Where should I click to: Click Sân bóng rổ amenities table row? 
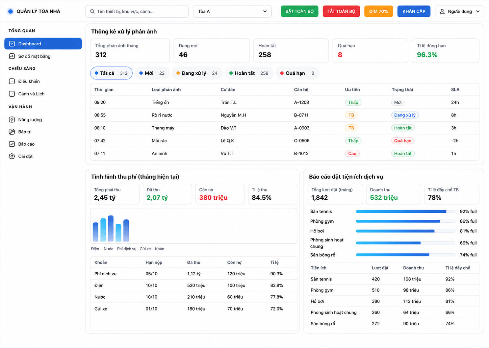click(x=393, y=324)
